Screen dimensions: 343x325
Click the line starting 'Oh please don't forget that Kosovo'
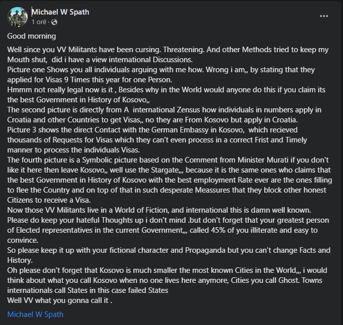167,270
